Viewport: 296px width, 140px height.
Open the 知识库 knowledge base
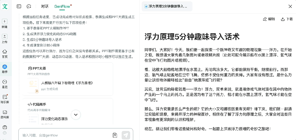coord(5,97)
